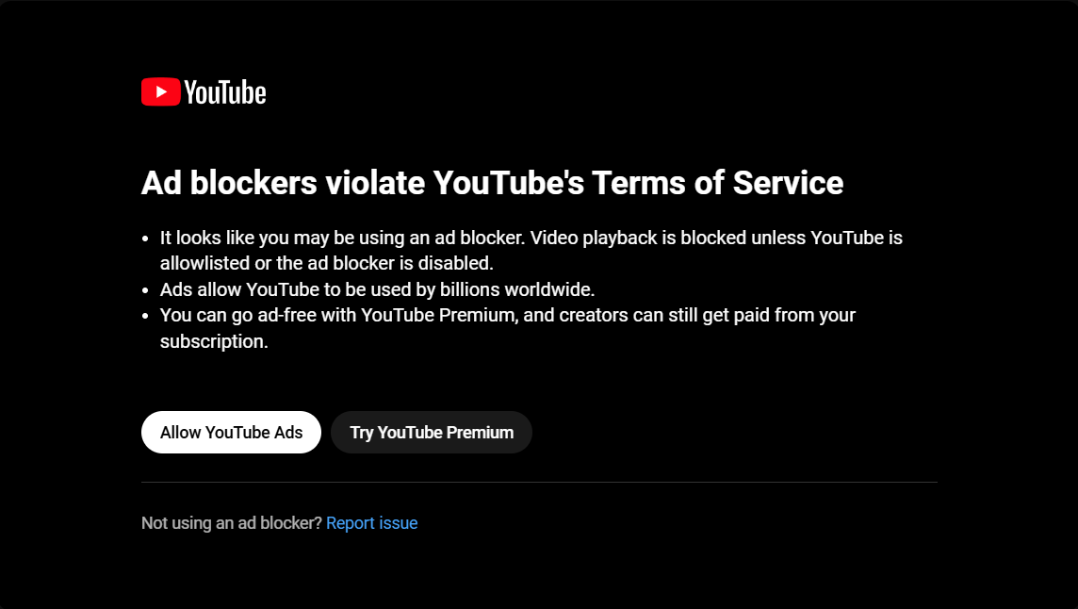Image resolution: width=1078 pixels, height=609 pixels.
Task: Click the triangle inside the YouTube logo
Action: [162, 91]
